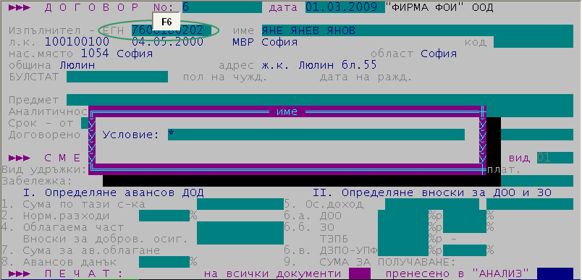Screen dimensions: 582x280
Task: Click the Условие field in име dialog
Action: (316, 135)
